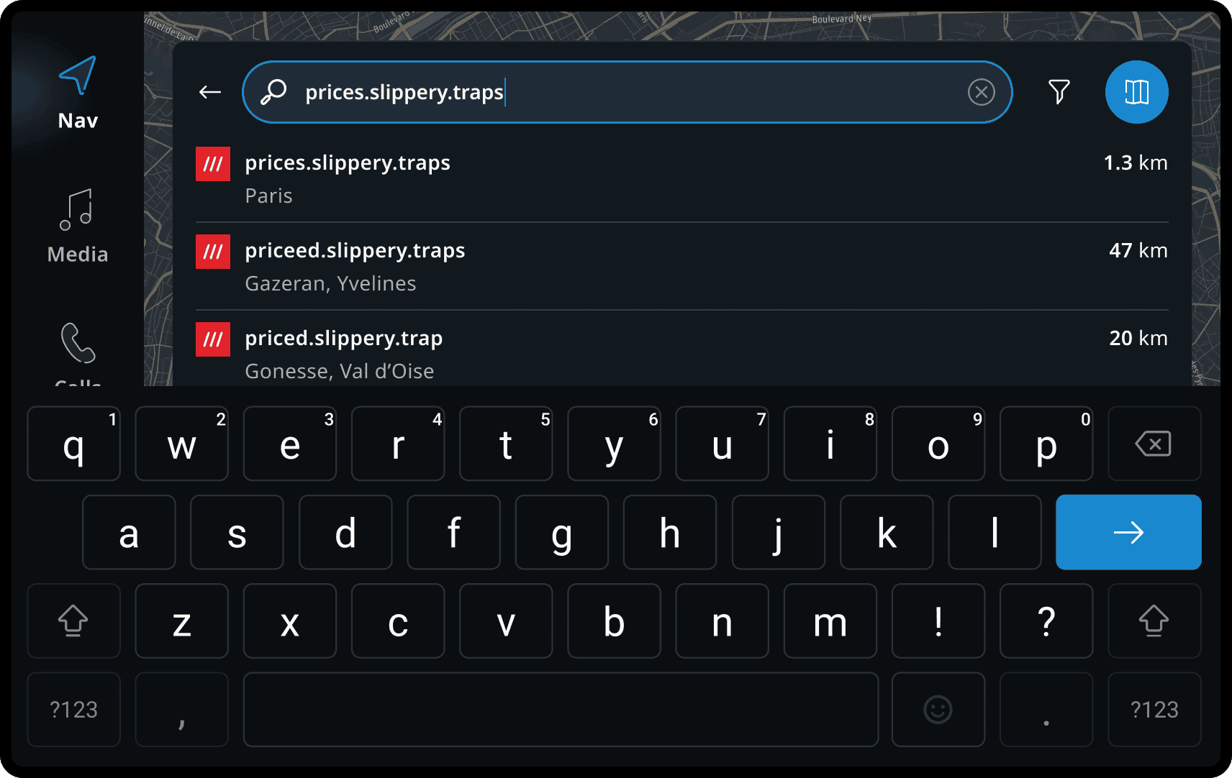Open the search filter funnel
This screenshot has height=778, width=1232.
(x=1059, y=92)
